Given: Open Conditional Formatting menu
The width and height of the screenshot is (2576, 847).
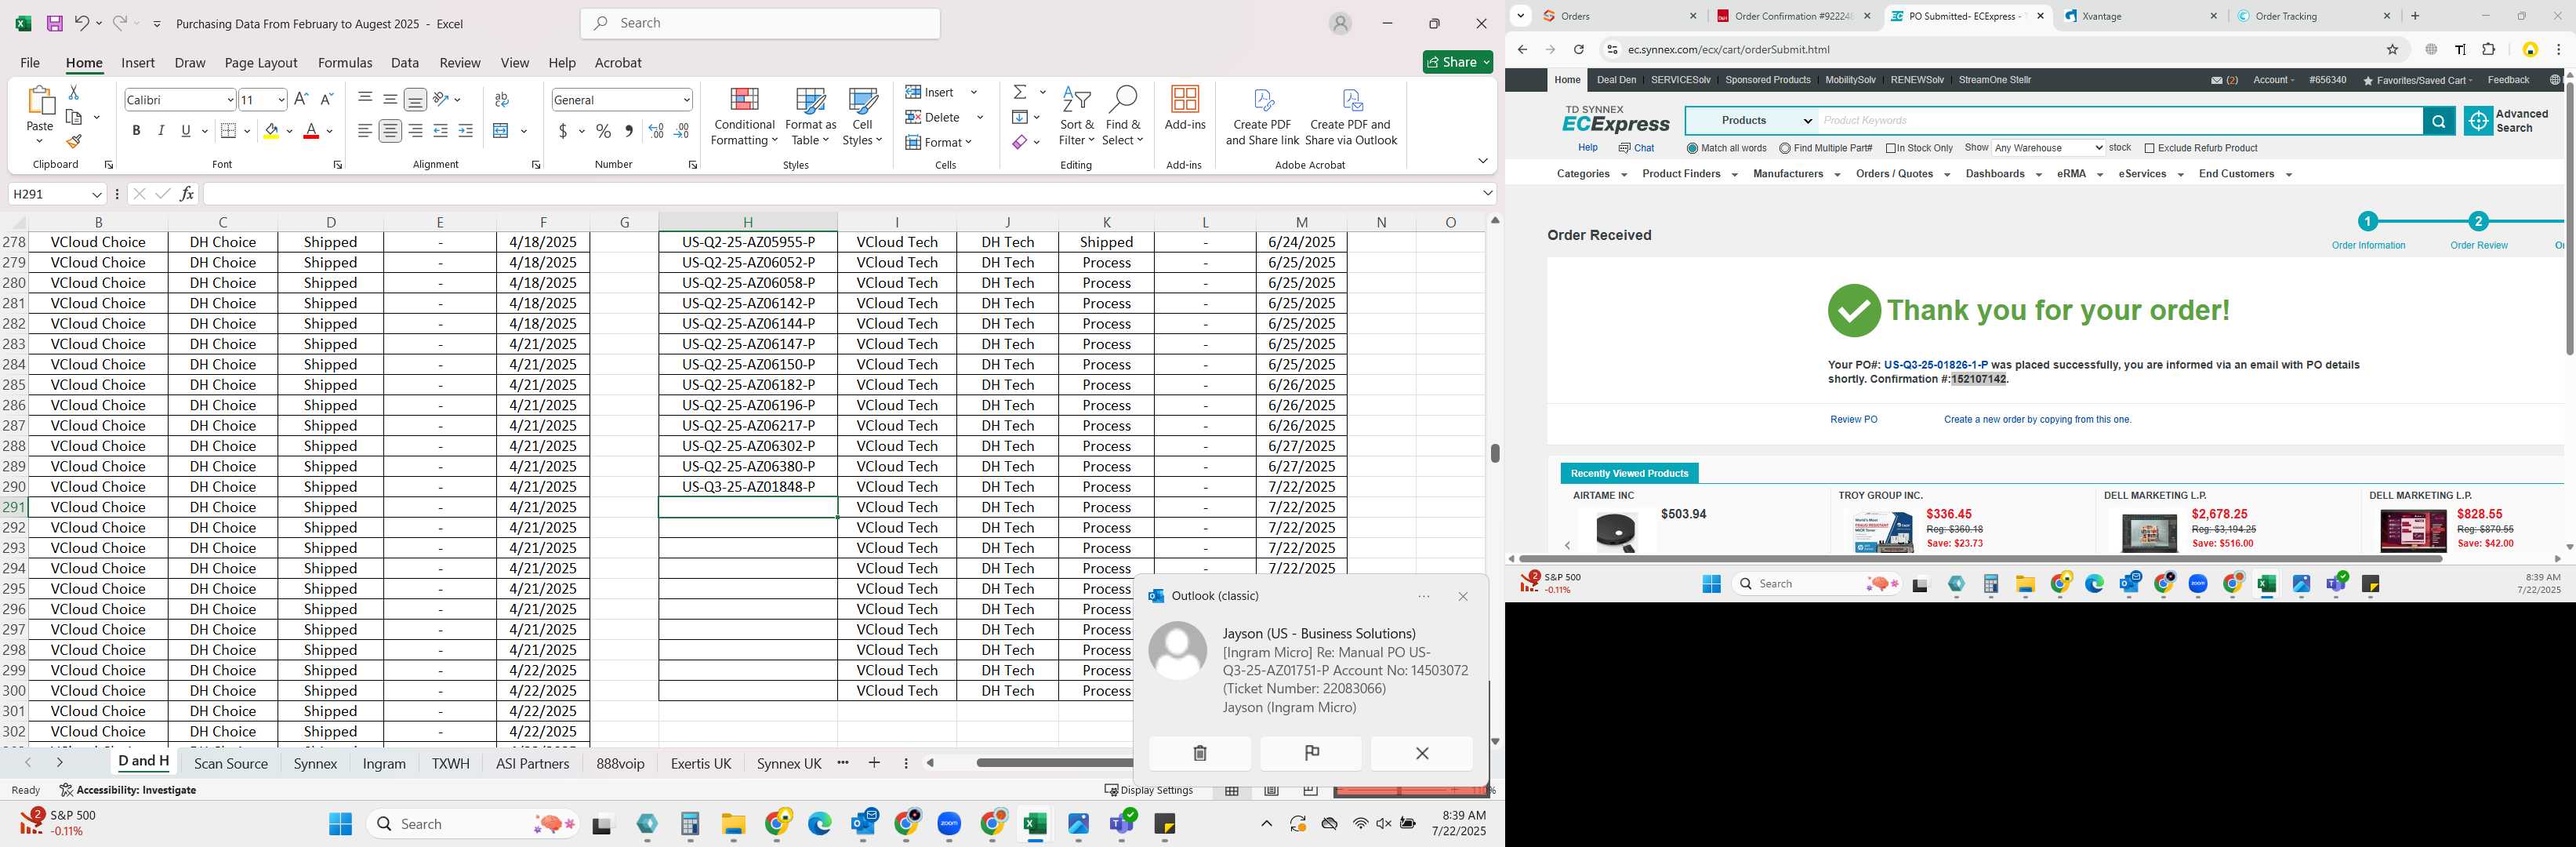Looking at the screenshot, I should coord(743,117).
